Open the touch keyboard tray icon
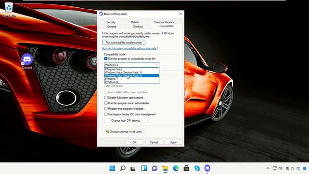Screen dimensions: 309x174 click(298, 168)
